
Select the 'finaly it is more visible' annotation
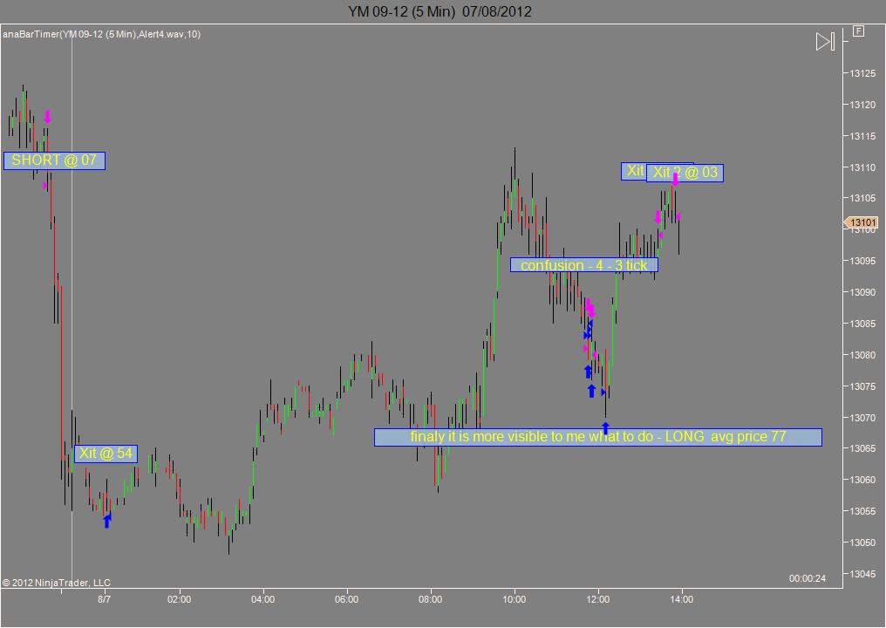(598, 437)
